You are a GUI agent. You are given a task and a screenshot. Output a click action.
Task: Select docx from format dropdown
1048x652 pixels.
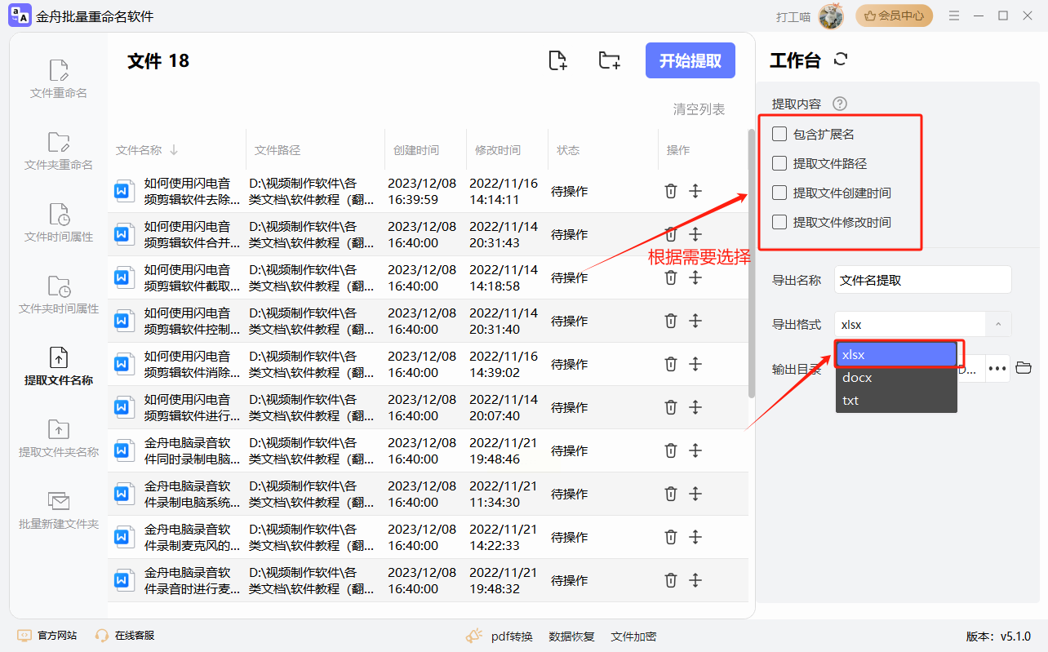[857, 378]
